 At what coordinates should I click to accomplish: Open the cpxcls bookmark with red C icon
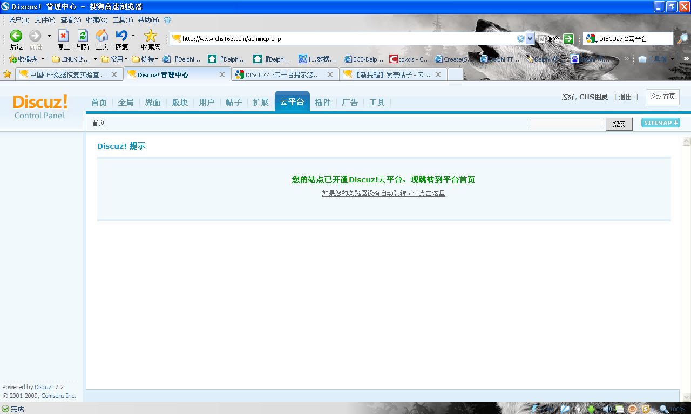410,59
